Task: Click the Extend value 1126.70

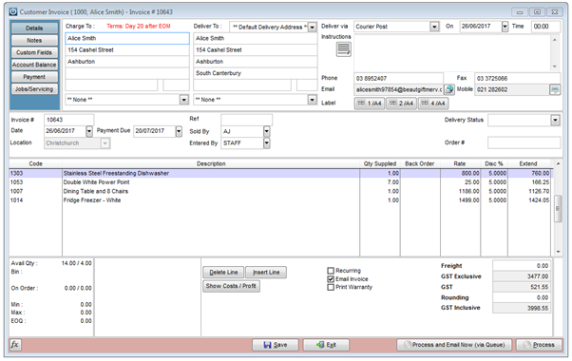Action: coord(539,191)
